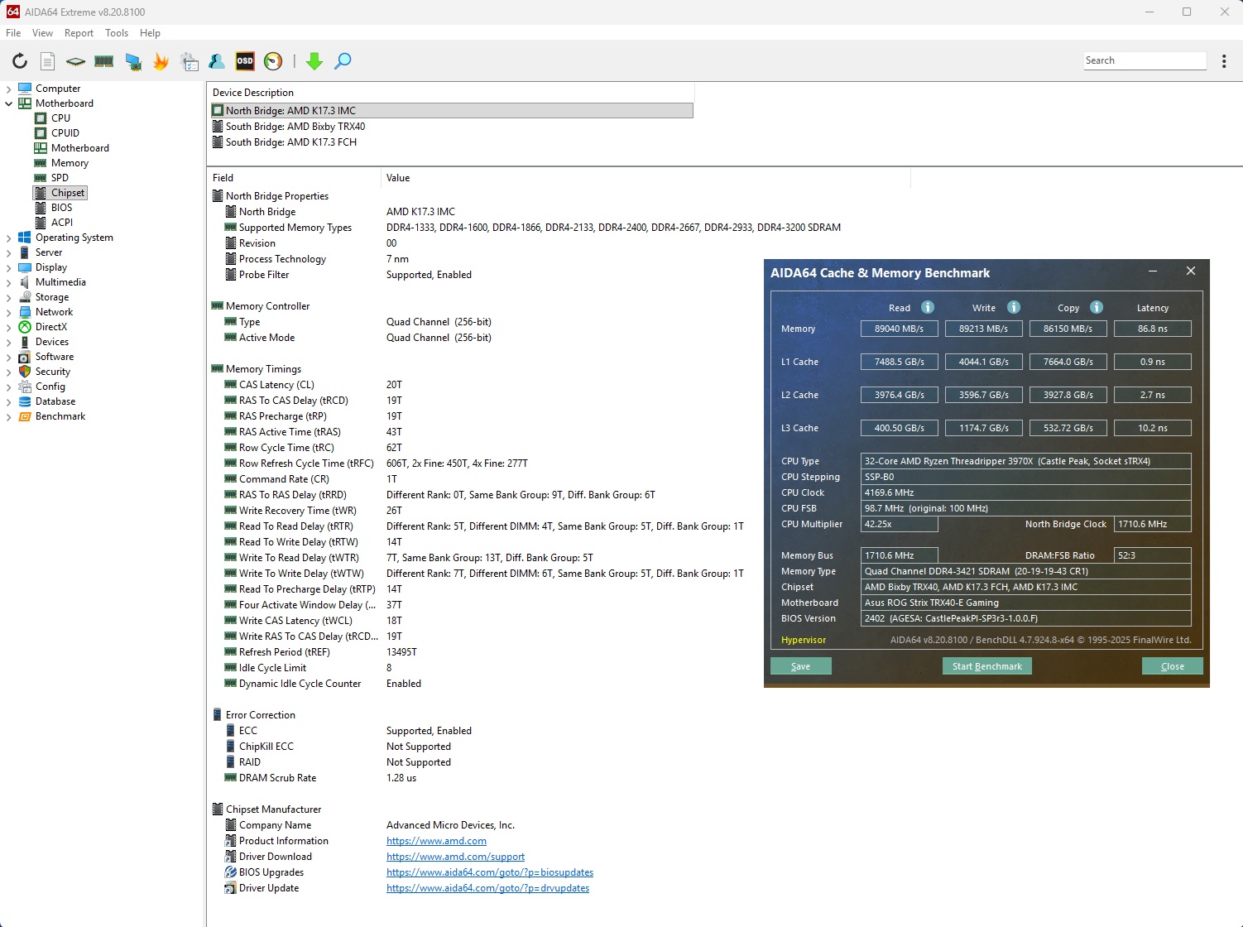Click the Start Benchmark button
This screenshot has width=1243, height=927.
click(987, 666)
